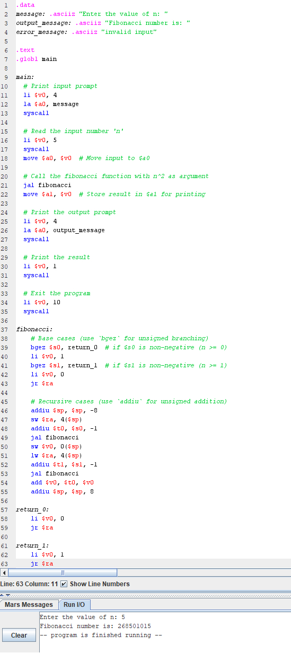
Task: Click 'jal fibonacci' on line 21
Action: point(47,185)
